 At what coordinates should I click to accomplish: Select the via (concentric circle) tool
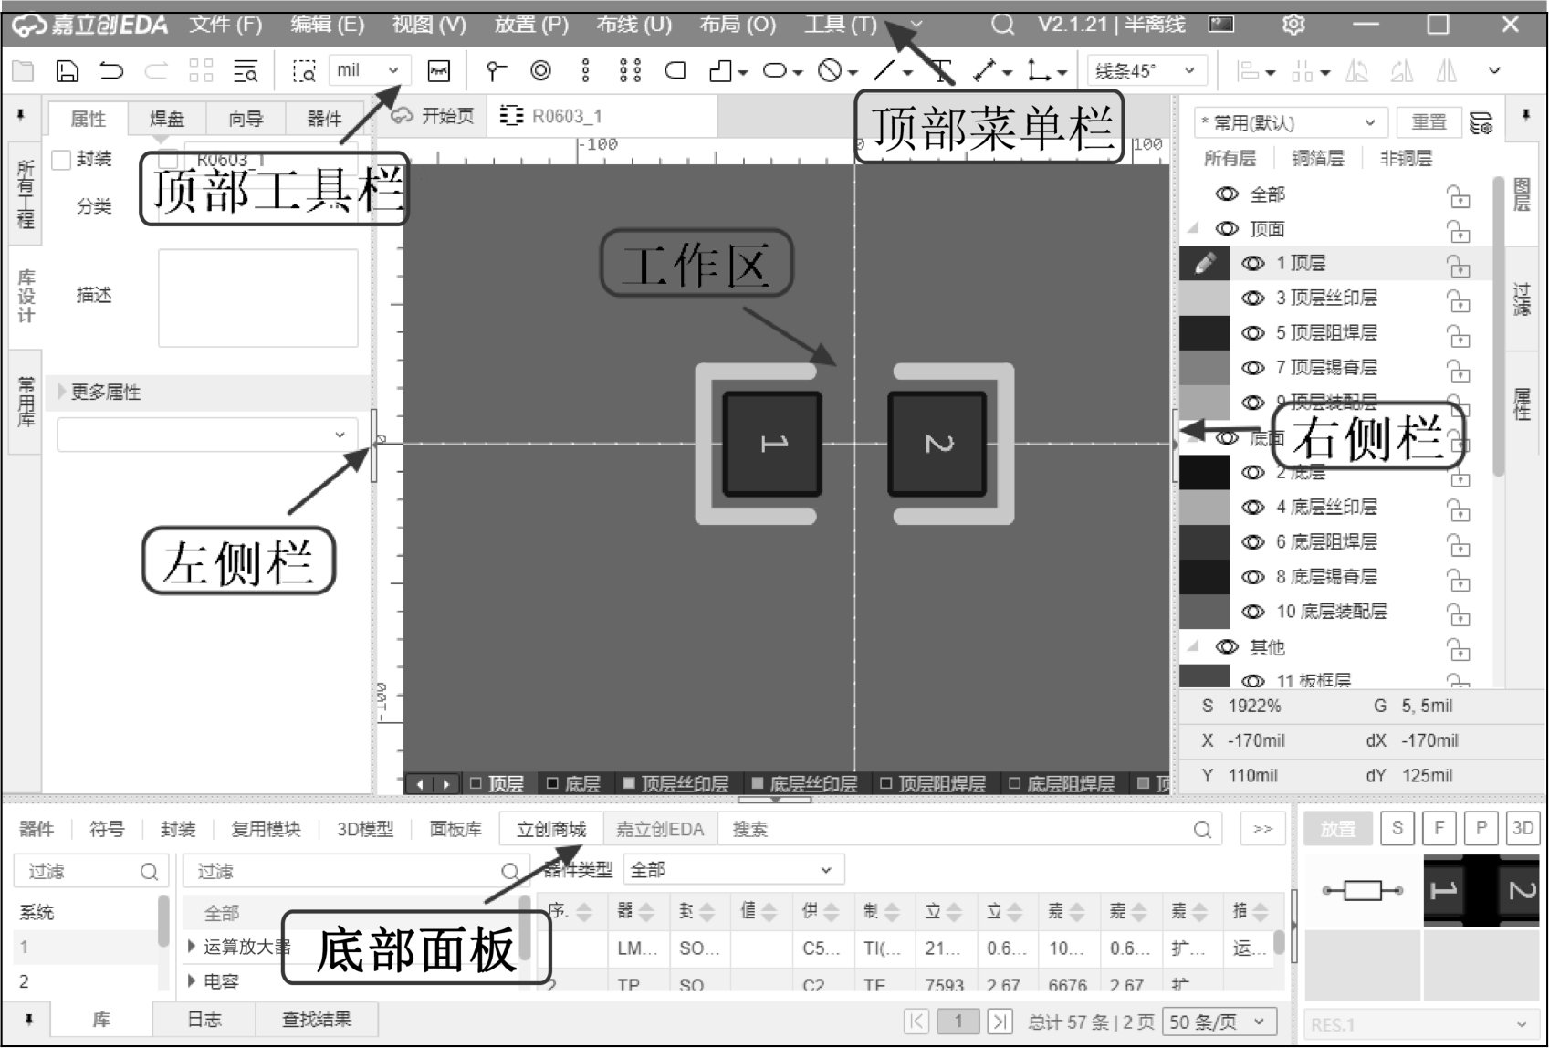[540, 70]
